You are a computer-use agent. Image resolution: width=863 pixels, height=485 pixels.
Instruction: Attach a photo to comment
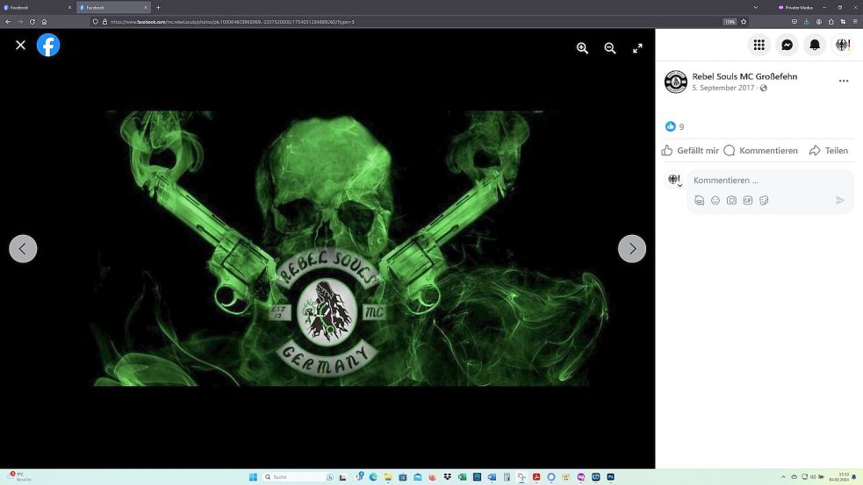point(731,200)
